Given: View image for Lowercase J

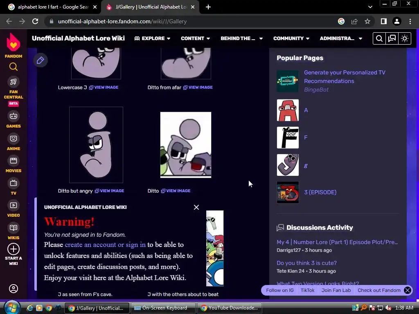Looking at the screenshot, I should tap(104, 87).
